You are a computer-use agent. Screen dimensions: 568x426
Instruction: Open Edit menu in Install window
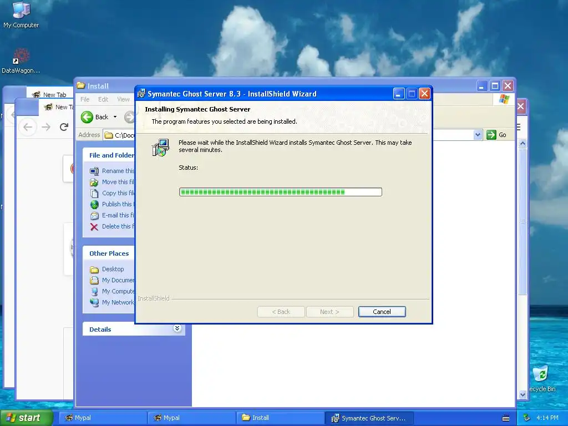tap(103, 99)
